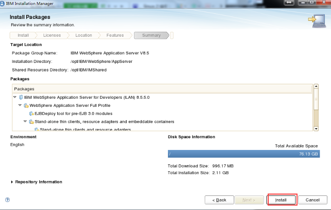The height and width of the screenshot is (210, 331).
Task: Click the IBM Installation Manager title icon
Action: pos(2,3)
